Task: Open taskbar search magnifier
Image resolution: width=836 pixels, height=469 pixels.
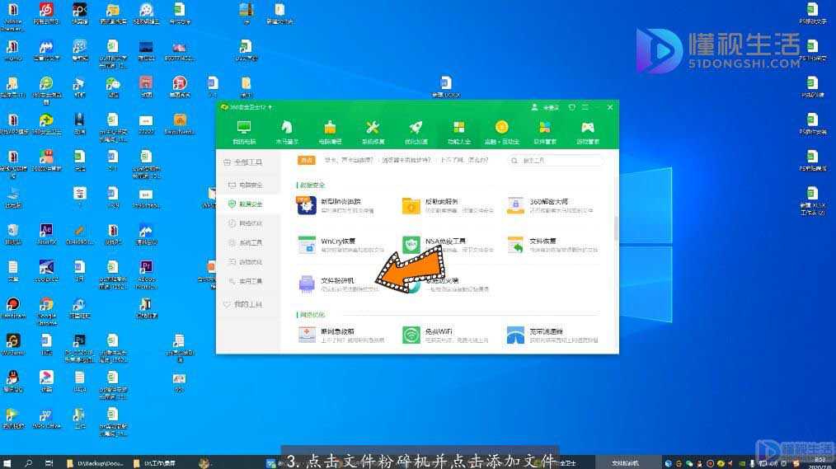Action: [28, 462]
